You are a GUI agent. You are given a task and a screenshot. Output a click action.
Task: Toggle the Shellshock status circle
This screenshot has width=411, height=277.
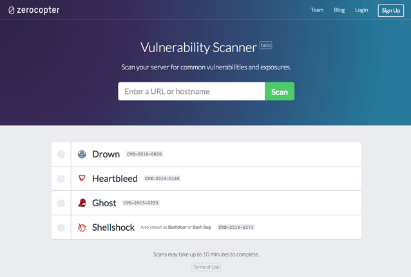coord(61,228)
